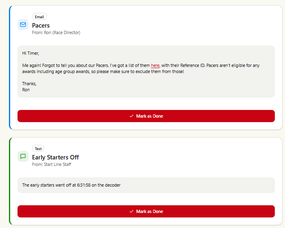Click the 'Hi Timer,' greeting line
This screenshot has width=285, height=228.
tap(31, 53)
